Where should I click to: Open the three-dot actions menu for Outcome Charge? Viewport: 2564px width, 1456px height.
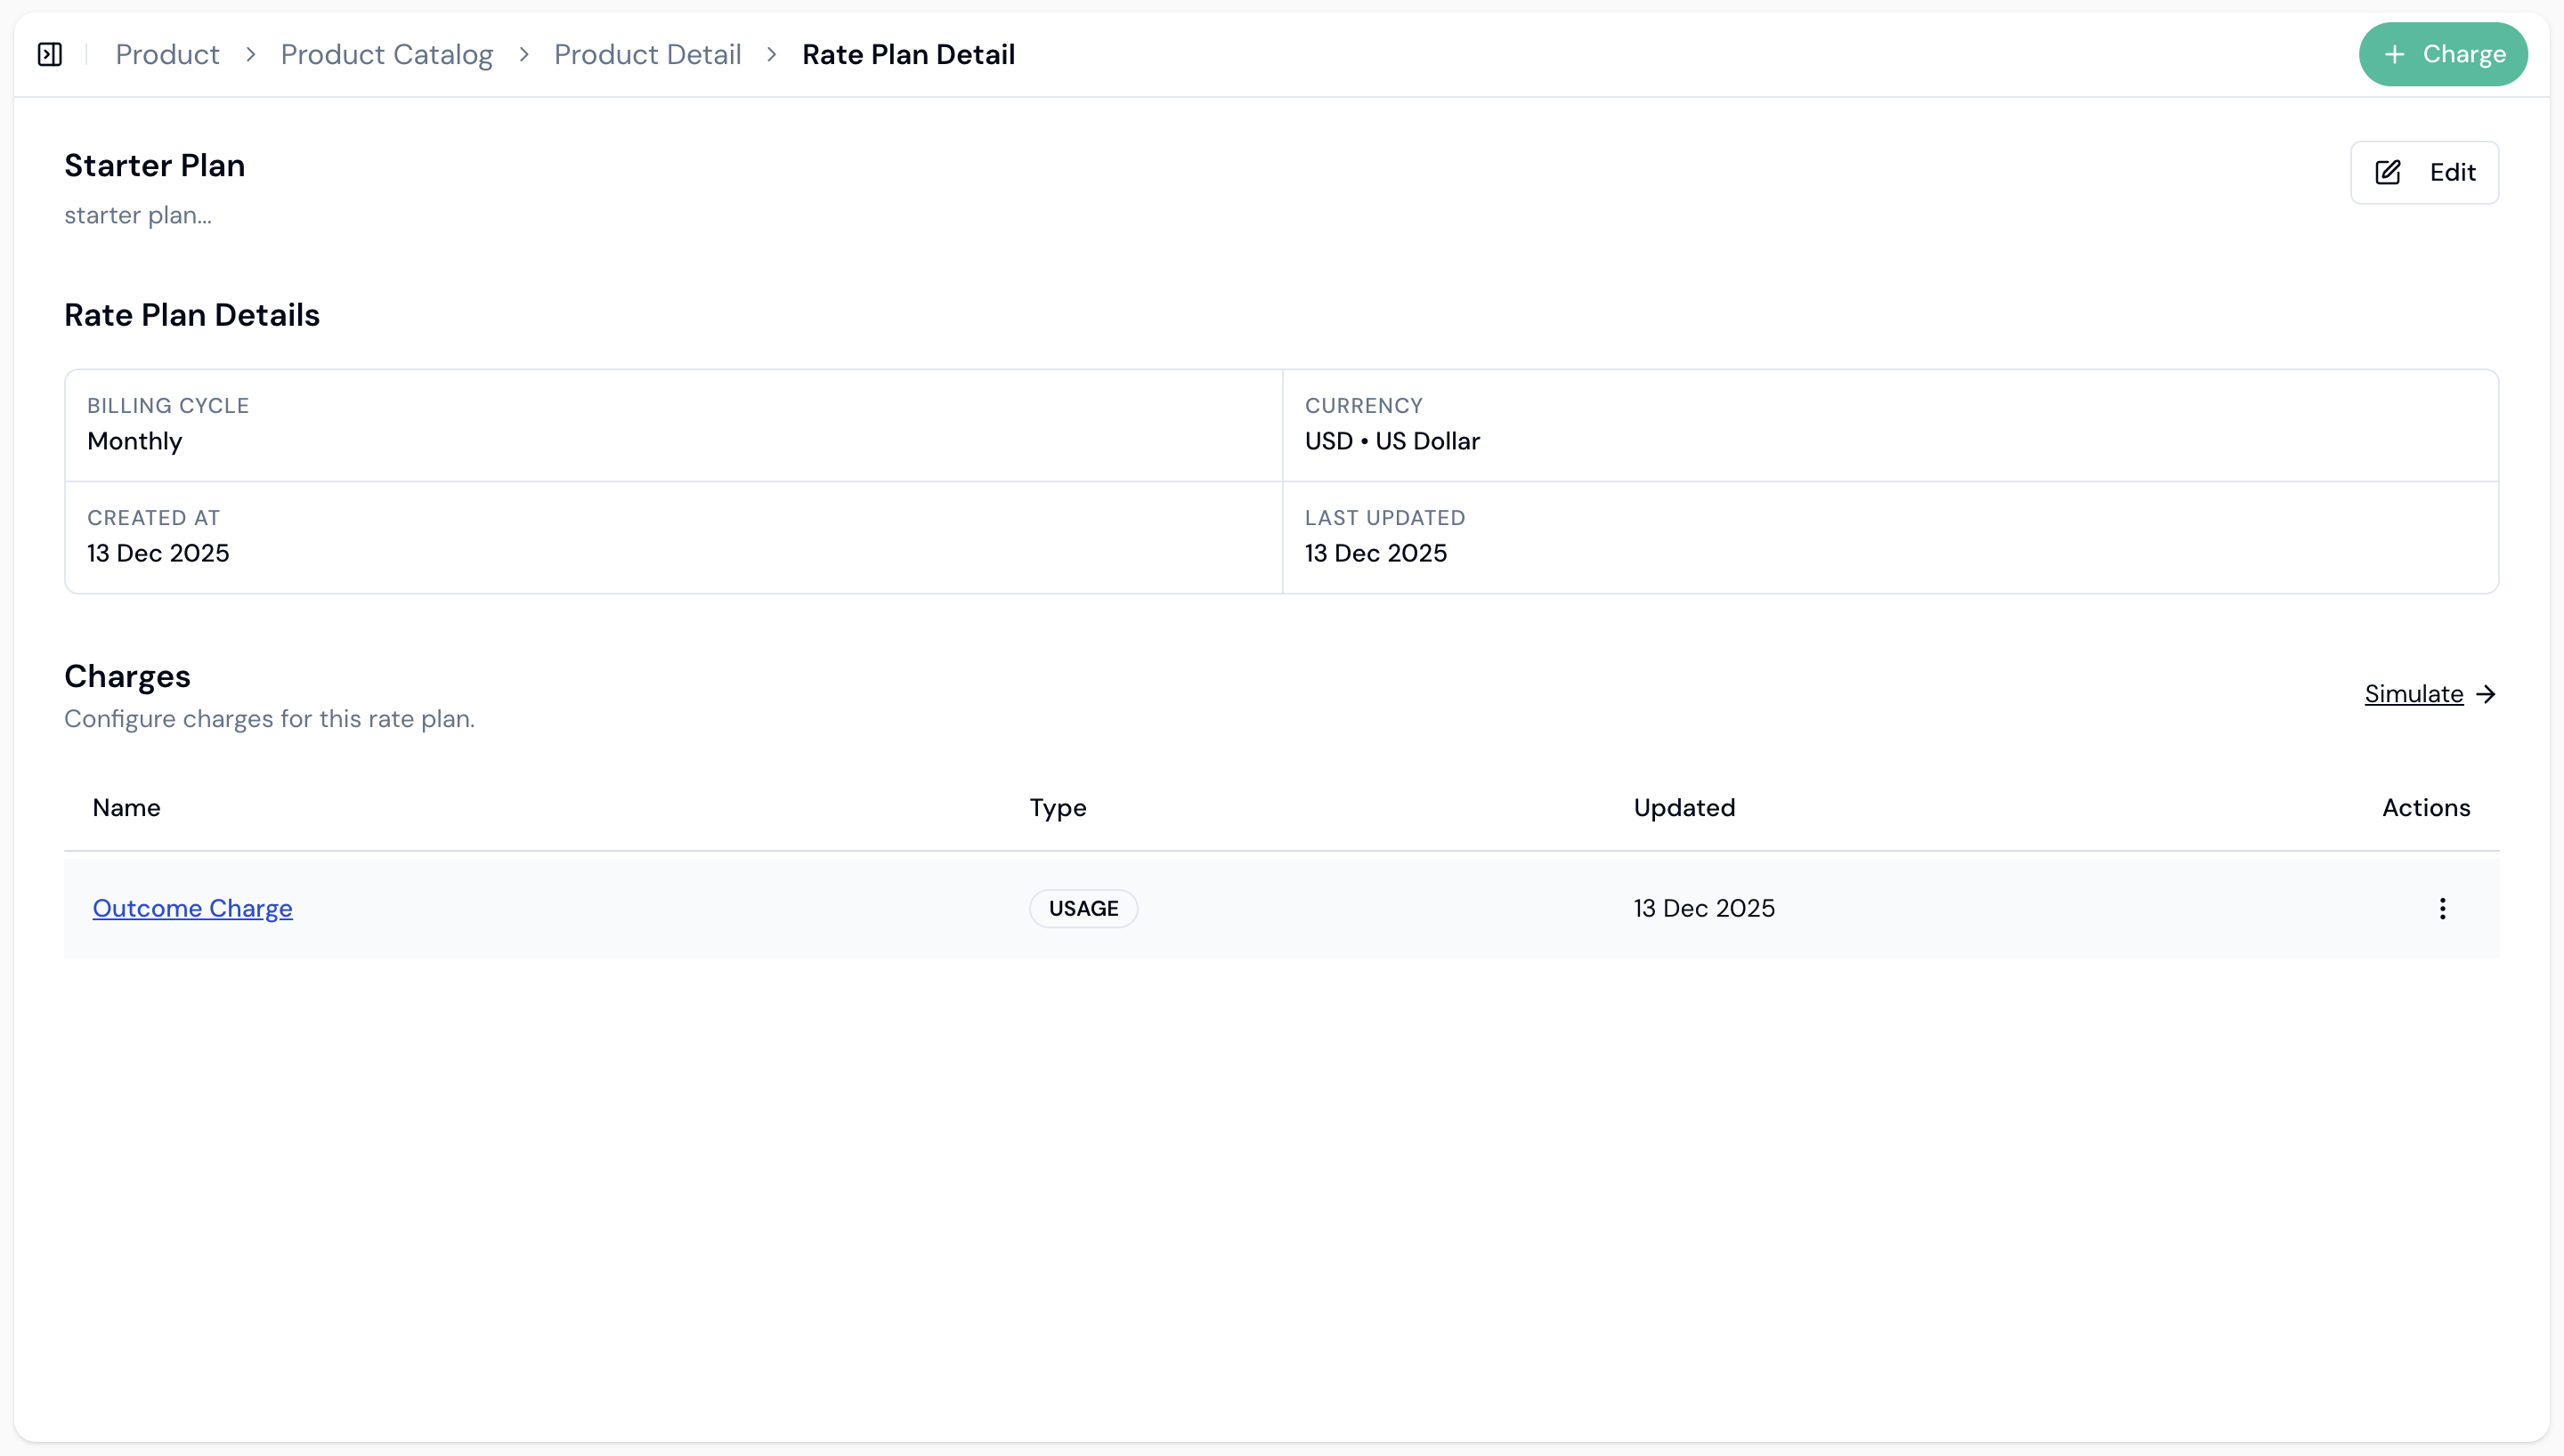2442,908
